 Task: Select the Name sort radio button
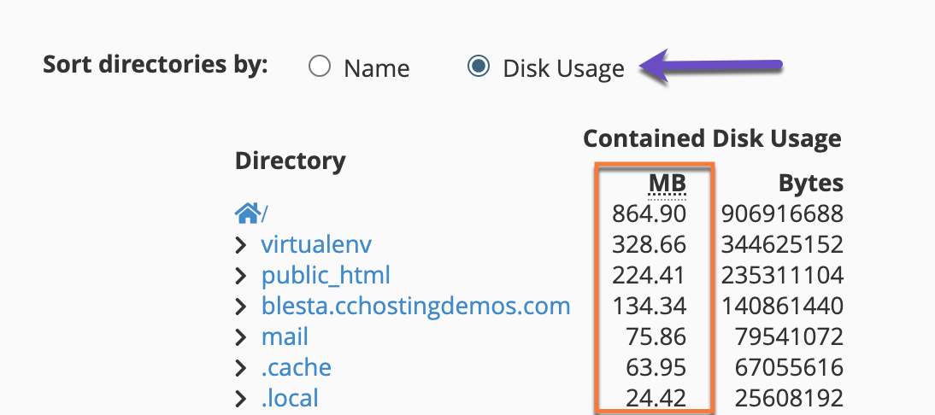(x=320, y=67)
